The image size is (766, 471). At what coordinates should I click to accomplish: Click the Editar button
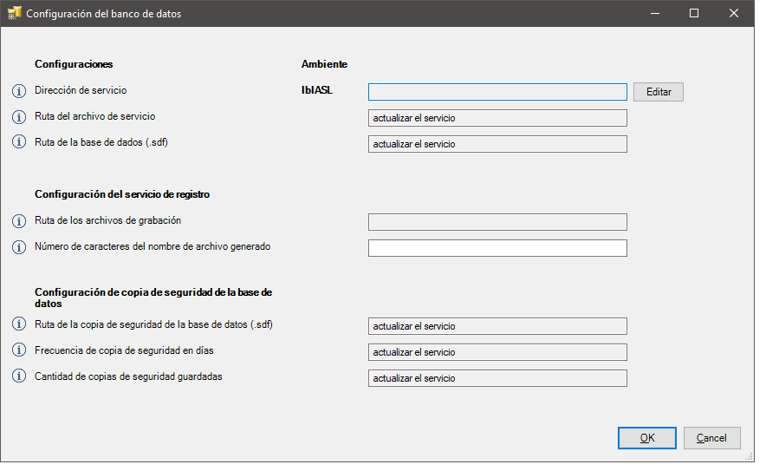[x=658, y=92]
